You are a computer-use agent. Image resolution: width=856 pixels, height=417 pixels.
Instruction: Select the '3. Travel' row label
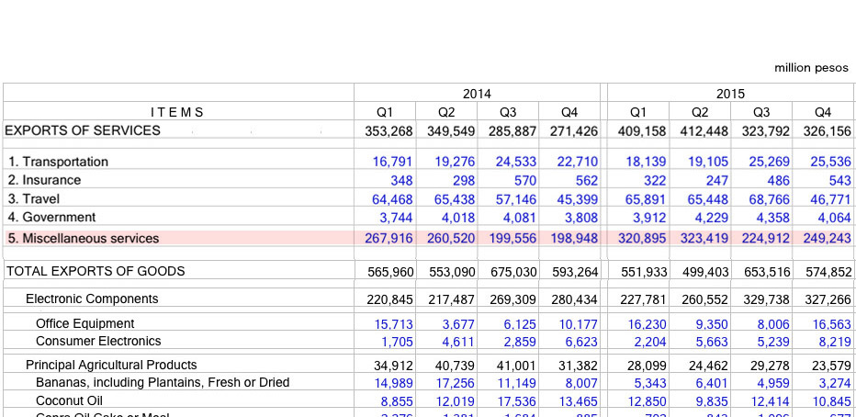click(x=34, y=198)
